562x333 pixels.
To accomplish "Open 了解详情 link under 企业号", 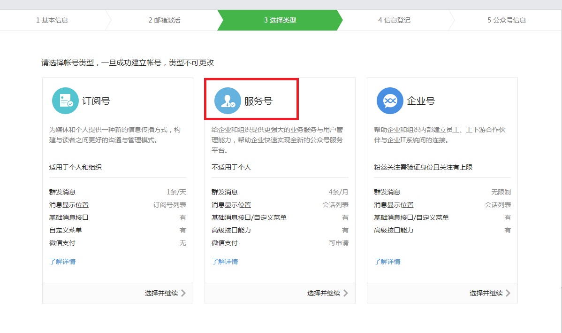I will tap(387, 262).
